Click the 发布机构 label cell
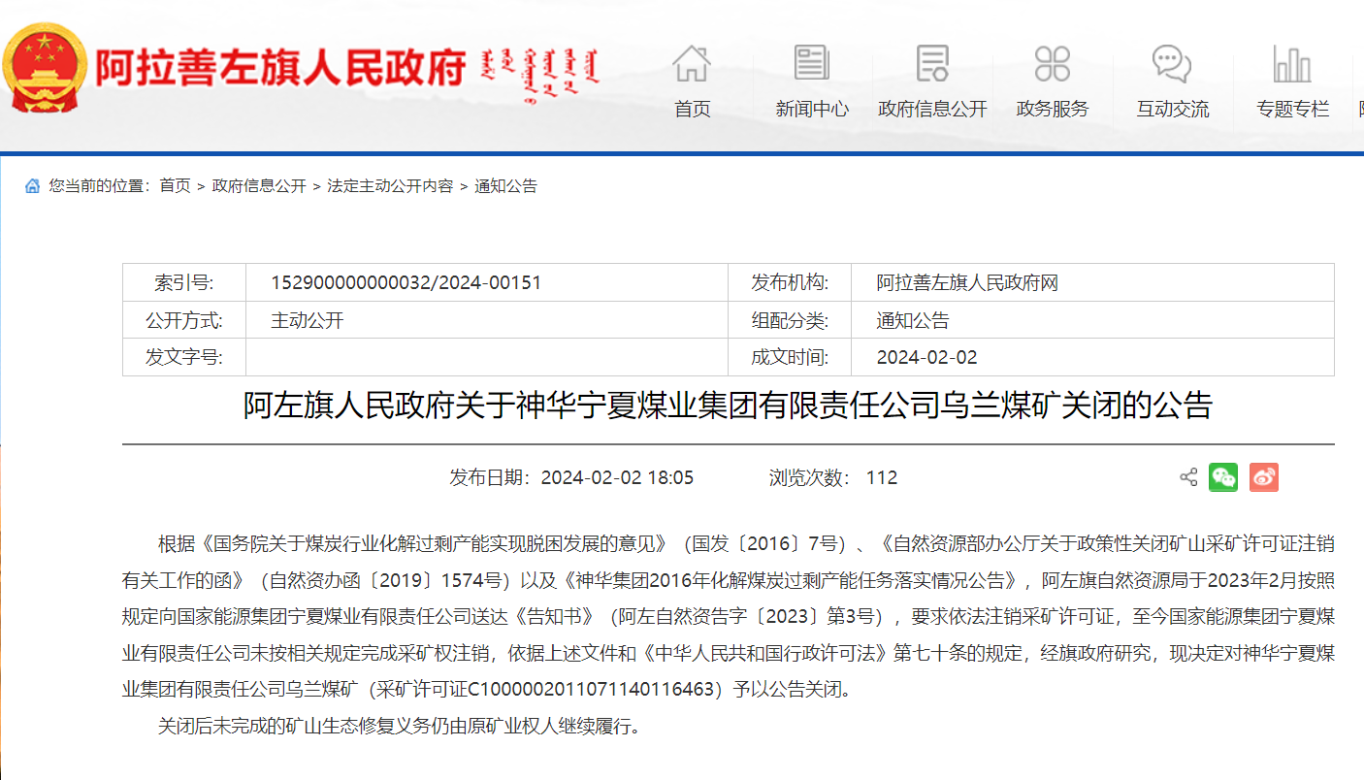The width and height of the screenshot is (1364, 780). [x=790, y=283]
